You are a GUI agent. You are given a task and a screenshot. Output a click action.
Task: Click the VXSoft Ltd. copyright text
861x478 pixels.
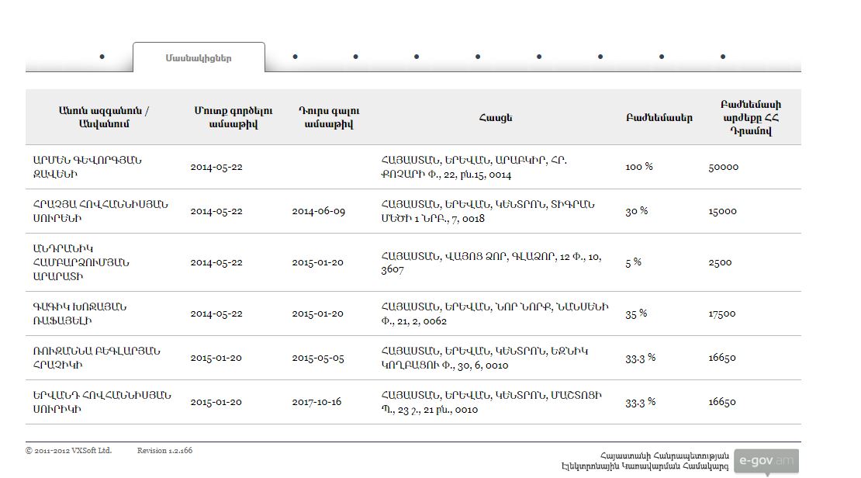[68, 450]
